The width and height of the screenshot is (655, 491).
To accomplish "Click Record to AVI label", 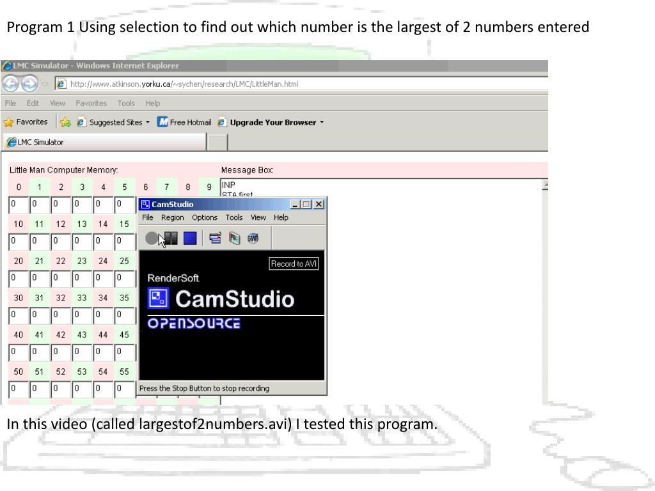I will (294, 263).
